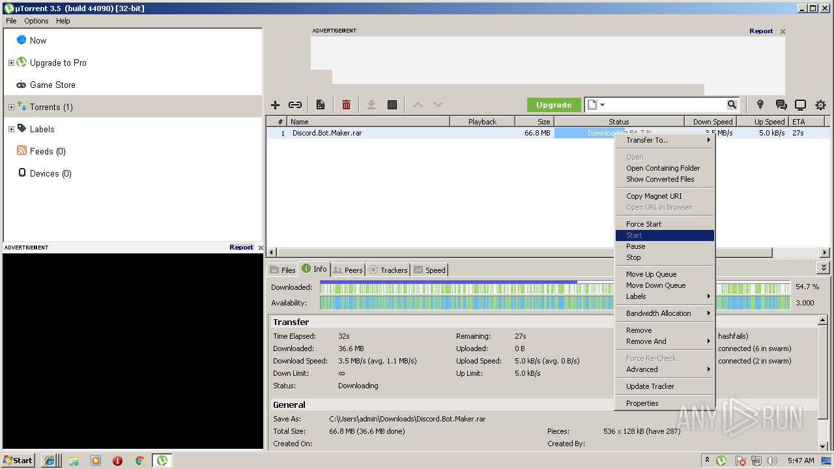Open the Advanced submenu in context menu
Image resolution: width=834 pixels, height=469 pixels.
pyautogui.click(x=665, y=369)
